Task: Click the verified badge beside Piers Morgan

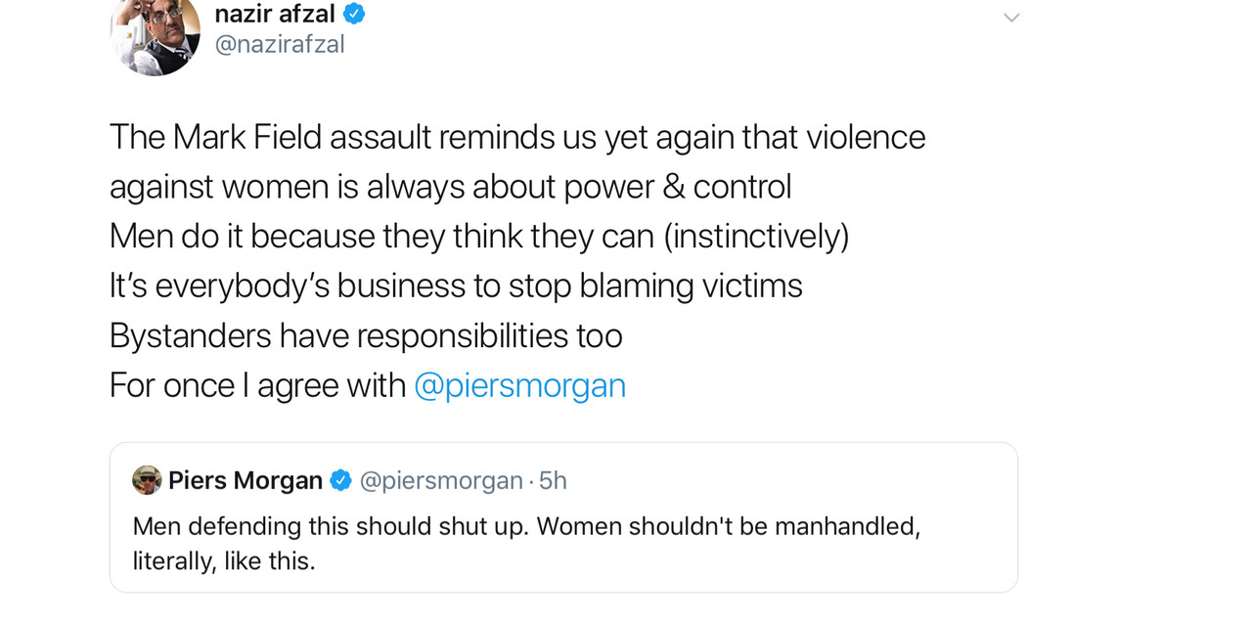Action: coord(340,481)
